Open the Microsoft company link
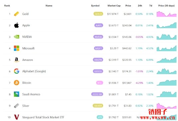Viewport: 178px width, 121px height. pos(28,48)
